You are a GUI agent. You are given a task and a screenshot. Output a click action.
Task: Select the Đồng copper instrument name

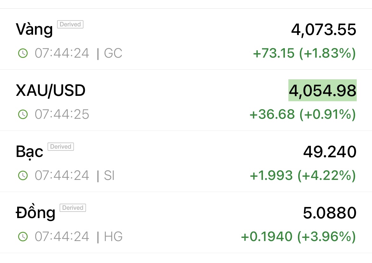35,213
